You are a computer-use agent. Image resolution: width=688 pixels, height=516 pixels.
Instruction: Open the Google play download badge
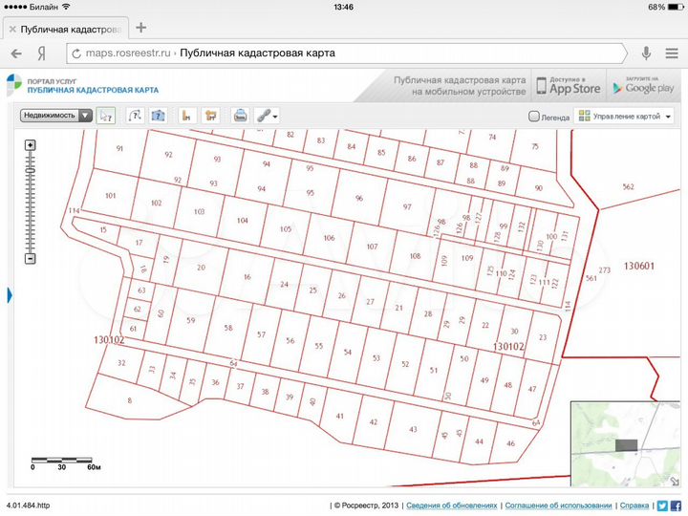(643, 85)
